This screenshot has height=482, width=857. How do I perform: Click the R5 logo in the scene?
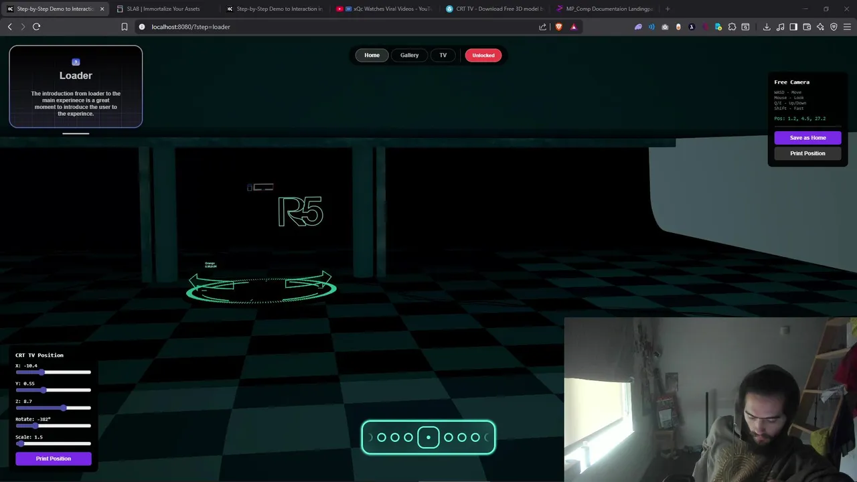pyautogui.click(x=301, y=212)
